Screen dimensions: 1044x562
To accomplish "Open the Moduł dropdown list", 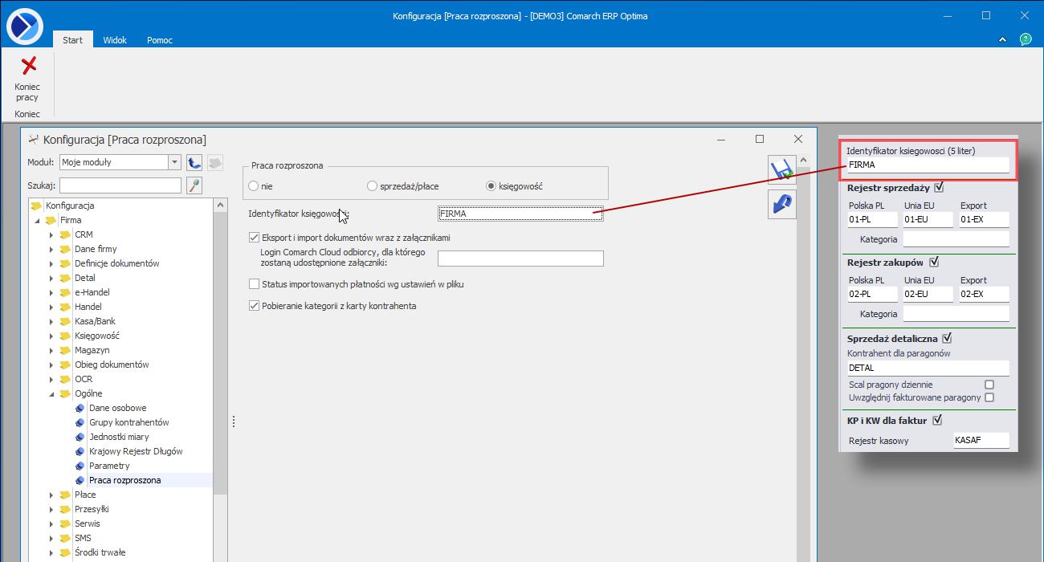I will pyautogui.click(x=174, y=162).
